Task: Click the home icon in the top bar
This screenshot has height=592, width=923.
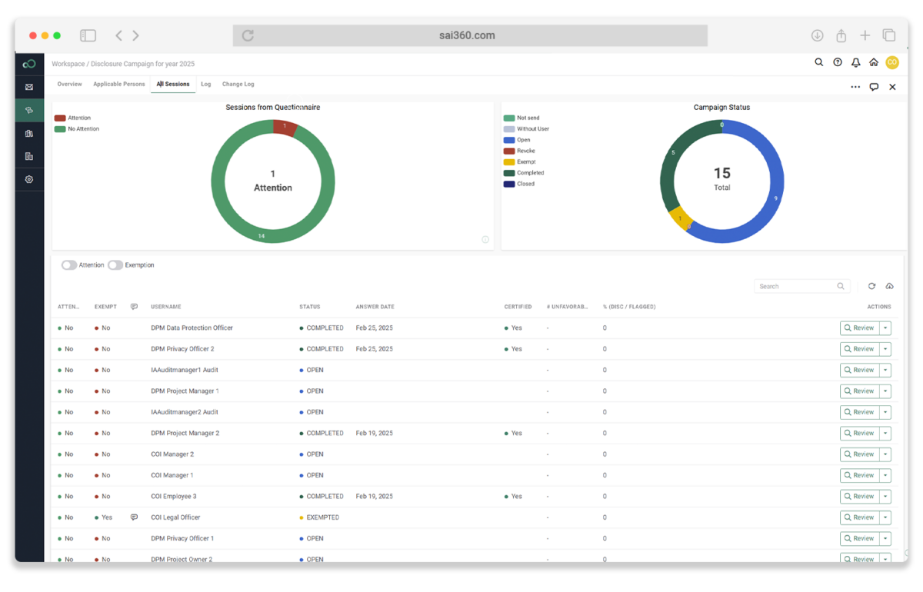Action: 874,62
